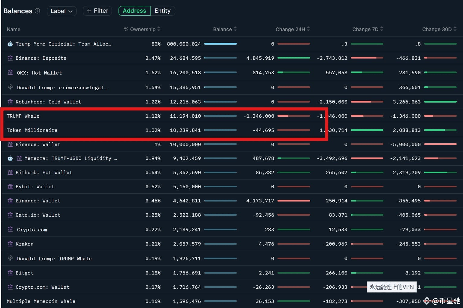The image size is (463, 308).
Task: Click the bank icon next to Kraken
Action: click(10, 244)
